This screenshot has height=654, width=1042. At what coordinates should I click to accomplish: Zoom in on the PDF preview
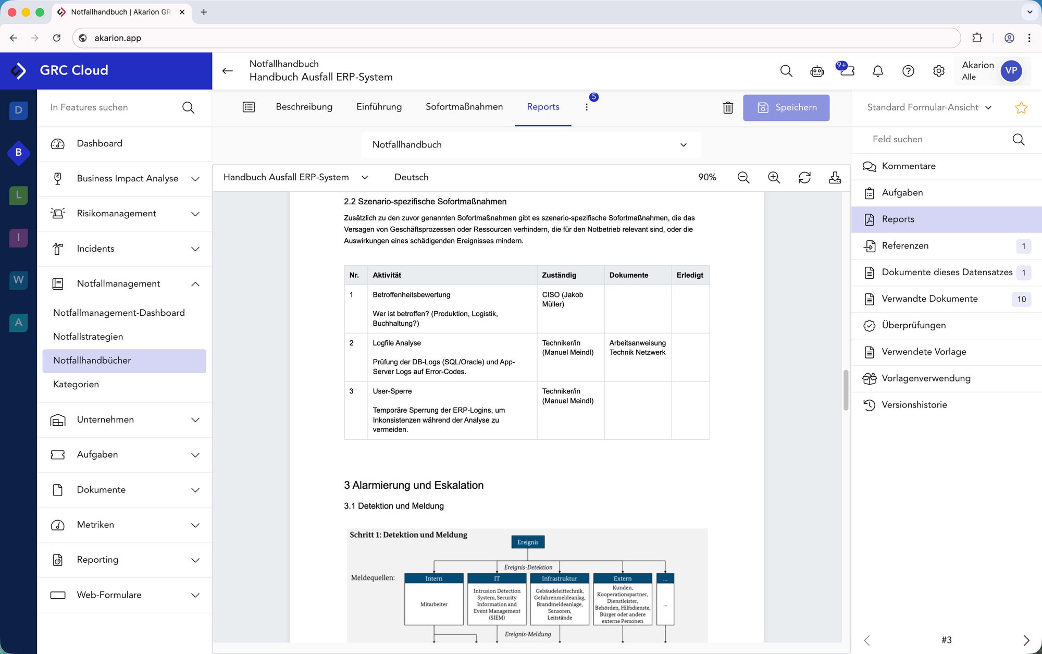click(x=774, y=178)
